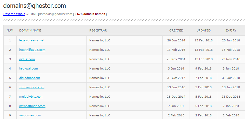
Task: Click the DOMAIN NAME column header
Action: [x=30, y=30]
